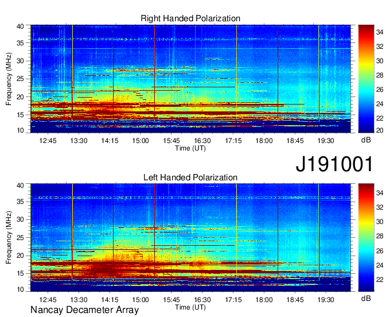Click the 12:45 time tick of lower plot

pos(48,300)
